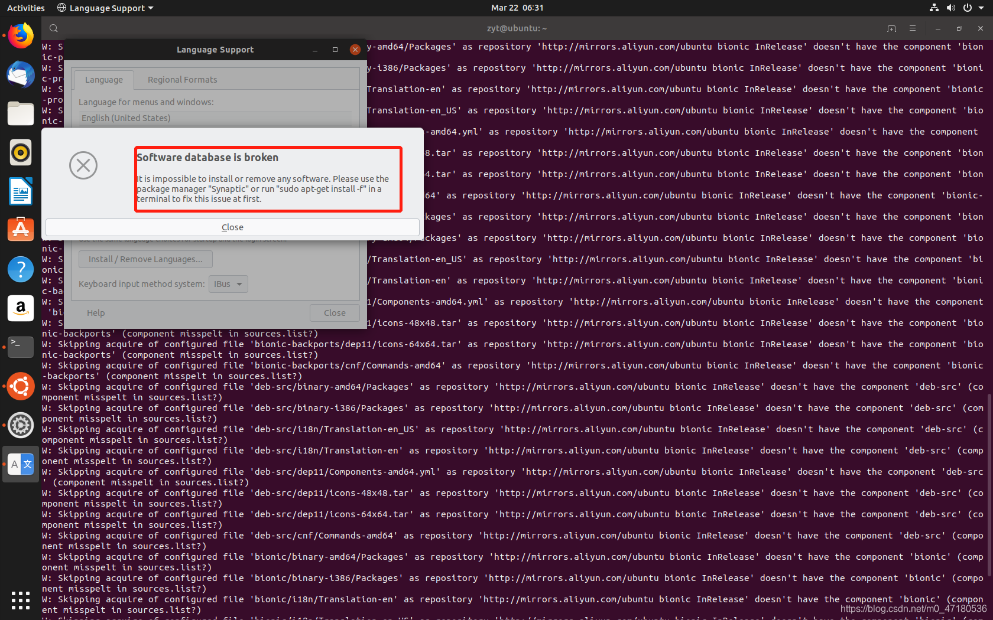Open the Language Support app menu
The width and height of the screenshot is (993, 620).
click(x=105, y=8)
